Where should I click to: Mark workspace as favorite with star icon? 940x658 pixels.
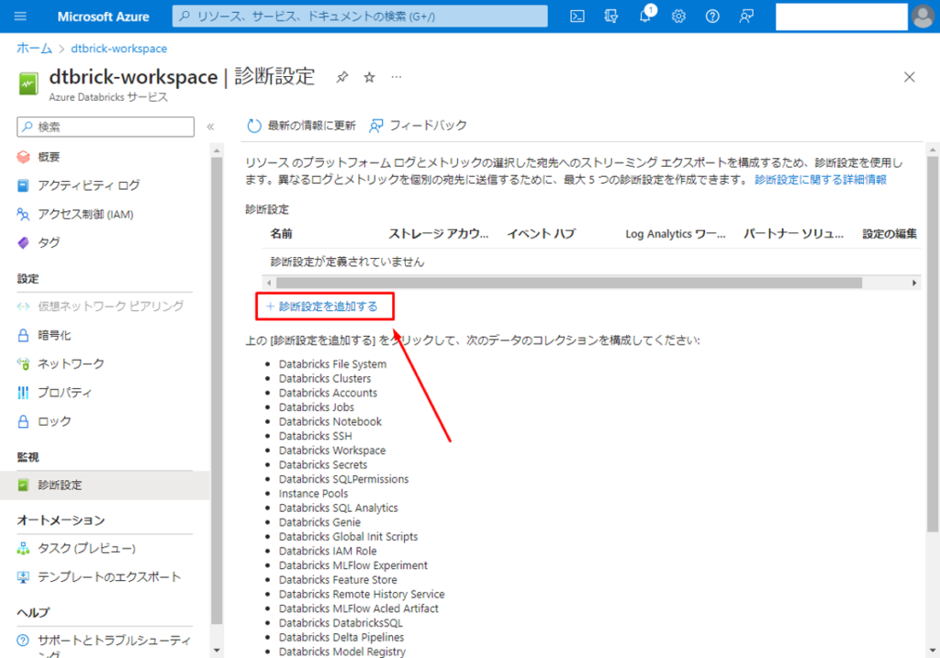tap(369, 77)
